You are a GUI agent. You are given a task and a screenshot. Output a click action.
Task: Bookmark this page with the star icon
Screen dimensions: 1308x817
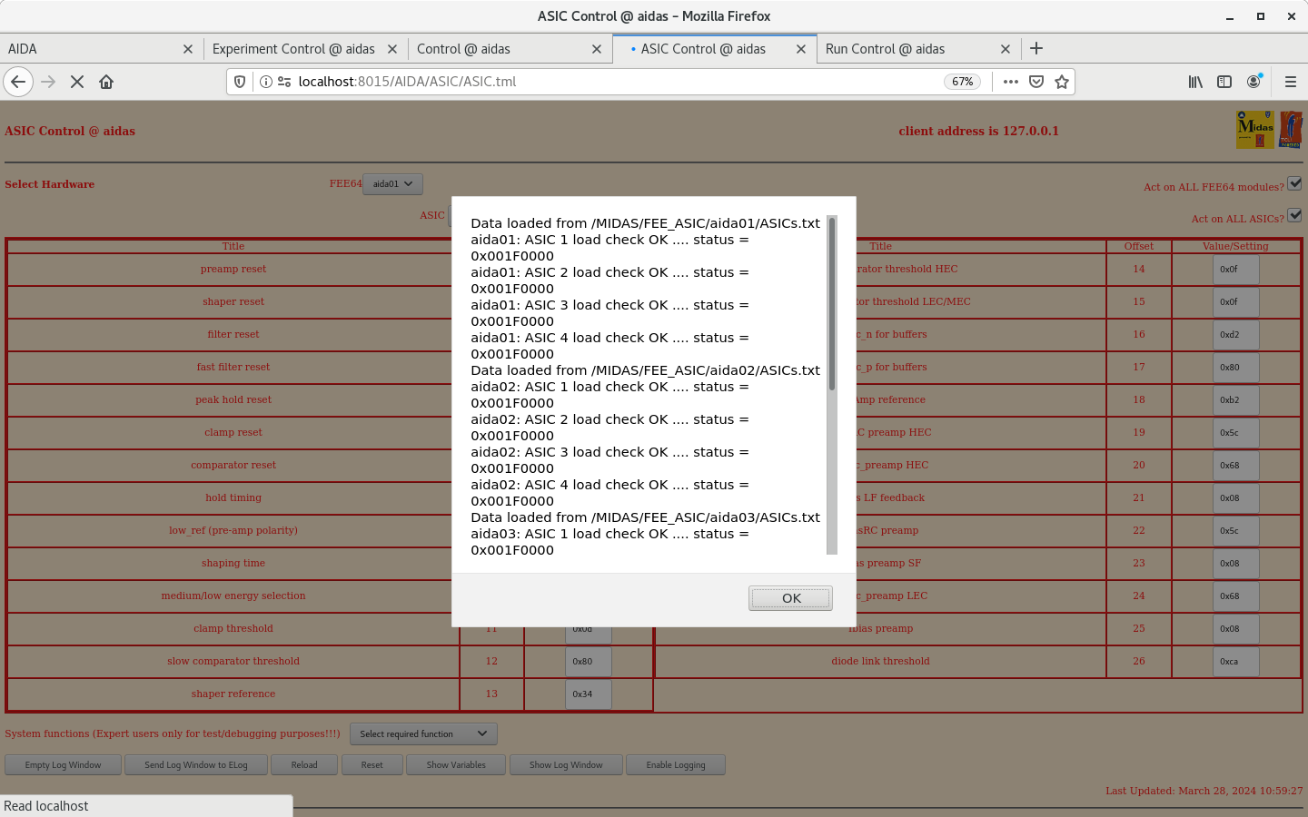coord(1062,82)
